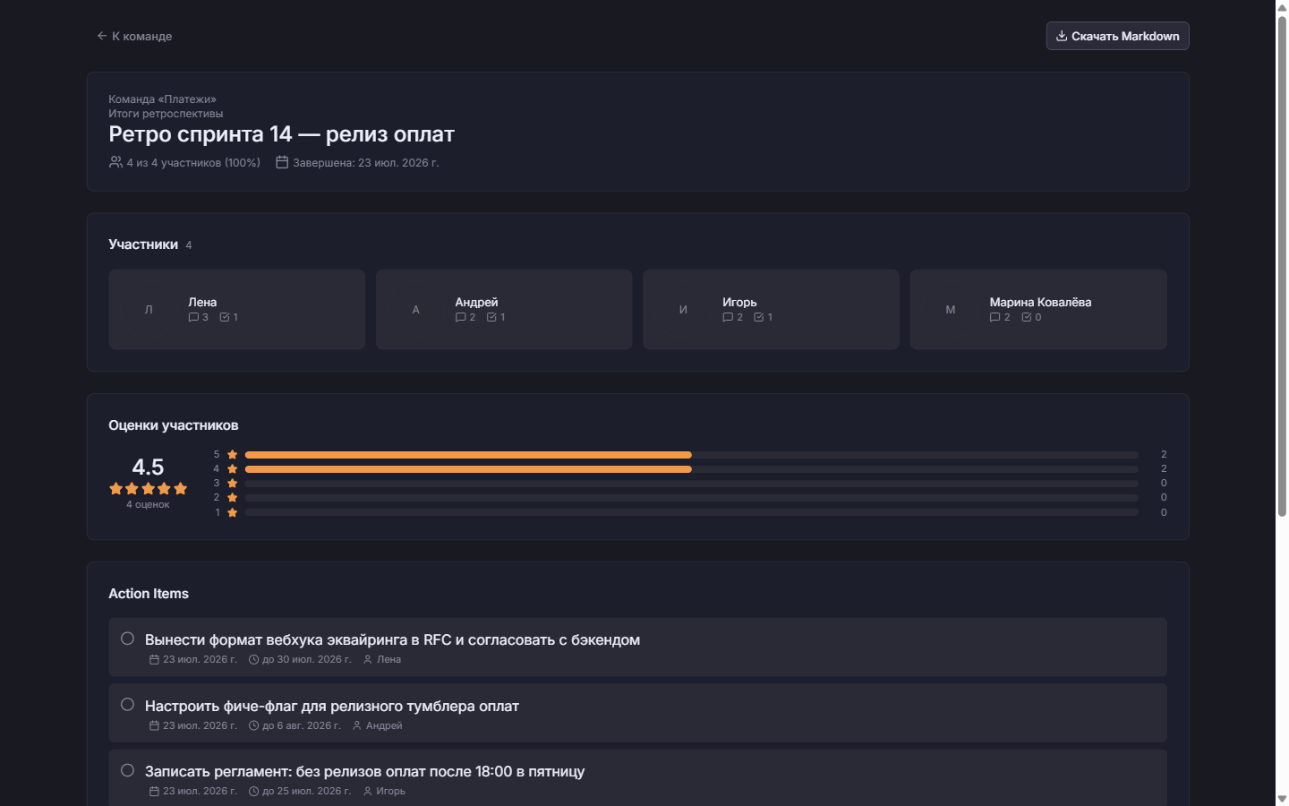The height and width of the screenshot is (806, 1289).
Task: Click the «Оценки участников» section heading
Action: pos(174,425)
